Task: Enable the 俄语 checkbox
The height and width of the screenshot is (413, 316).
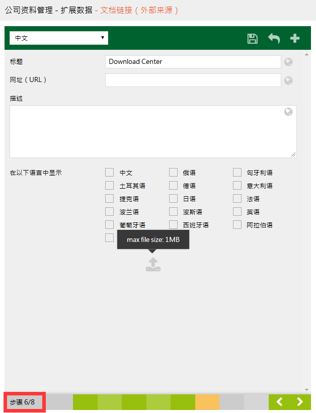Action: [173, 173]
